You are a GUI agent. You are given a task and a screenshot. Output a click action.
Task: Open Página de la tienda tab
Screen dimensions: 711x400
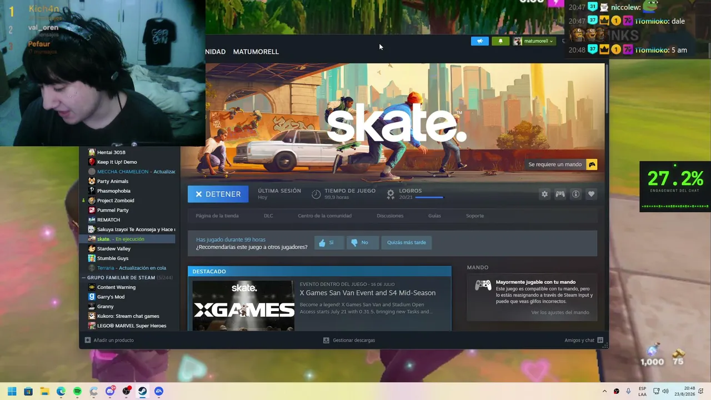[217, 216]
